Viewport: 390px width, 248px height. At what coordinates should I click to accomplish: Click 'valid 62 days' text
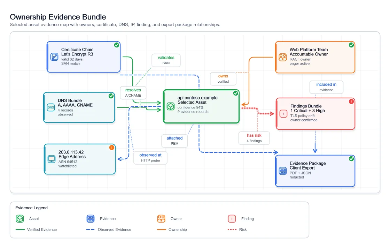[72, 59]
